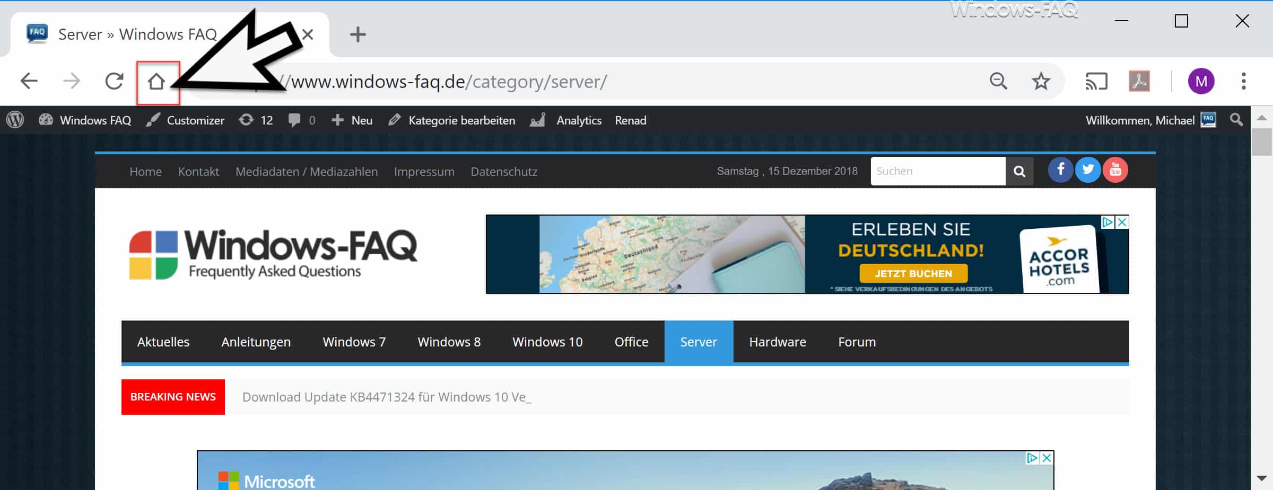Open the Office category
The width and height of the screenshot is (1273, 490).
(x=631, y=342)
